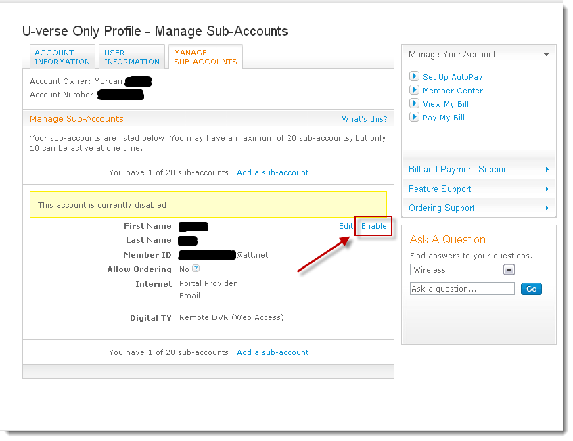Click the arrow icon beside Member Center
Viewport: 573px width, 441px height.
pos(415,90)
